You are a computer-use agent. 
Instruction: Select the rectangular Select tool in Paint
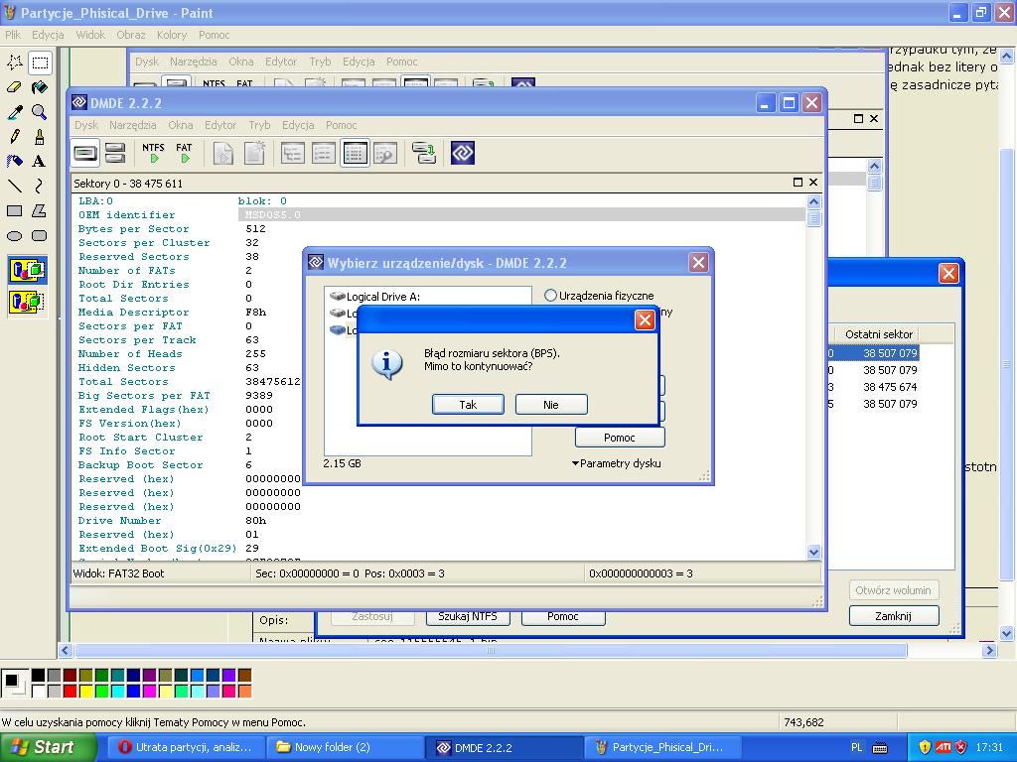[40, 63]
